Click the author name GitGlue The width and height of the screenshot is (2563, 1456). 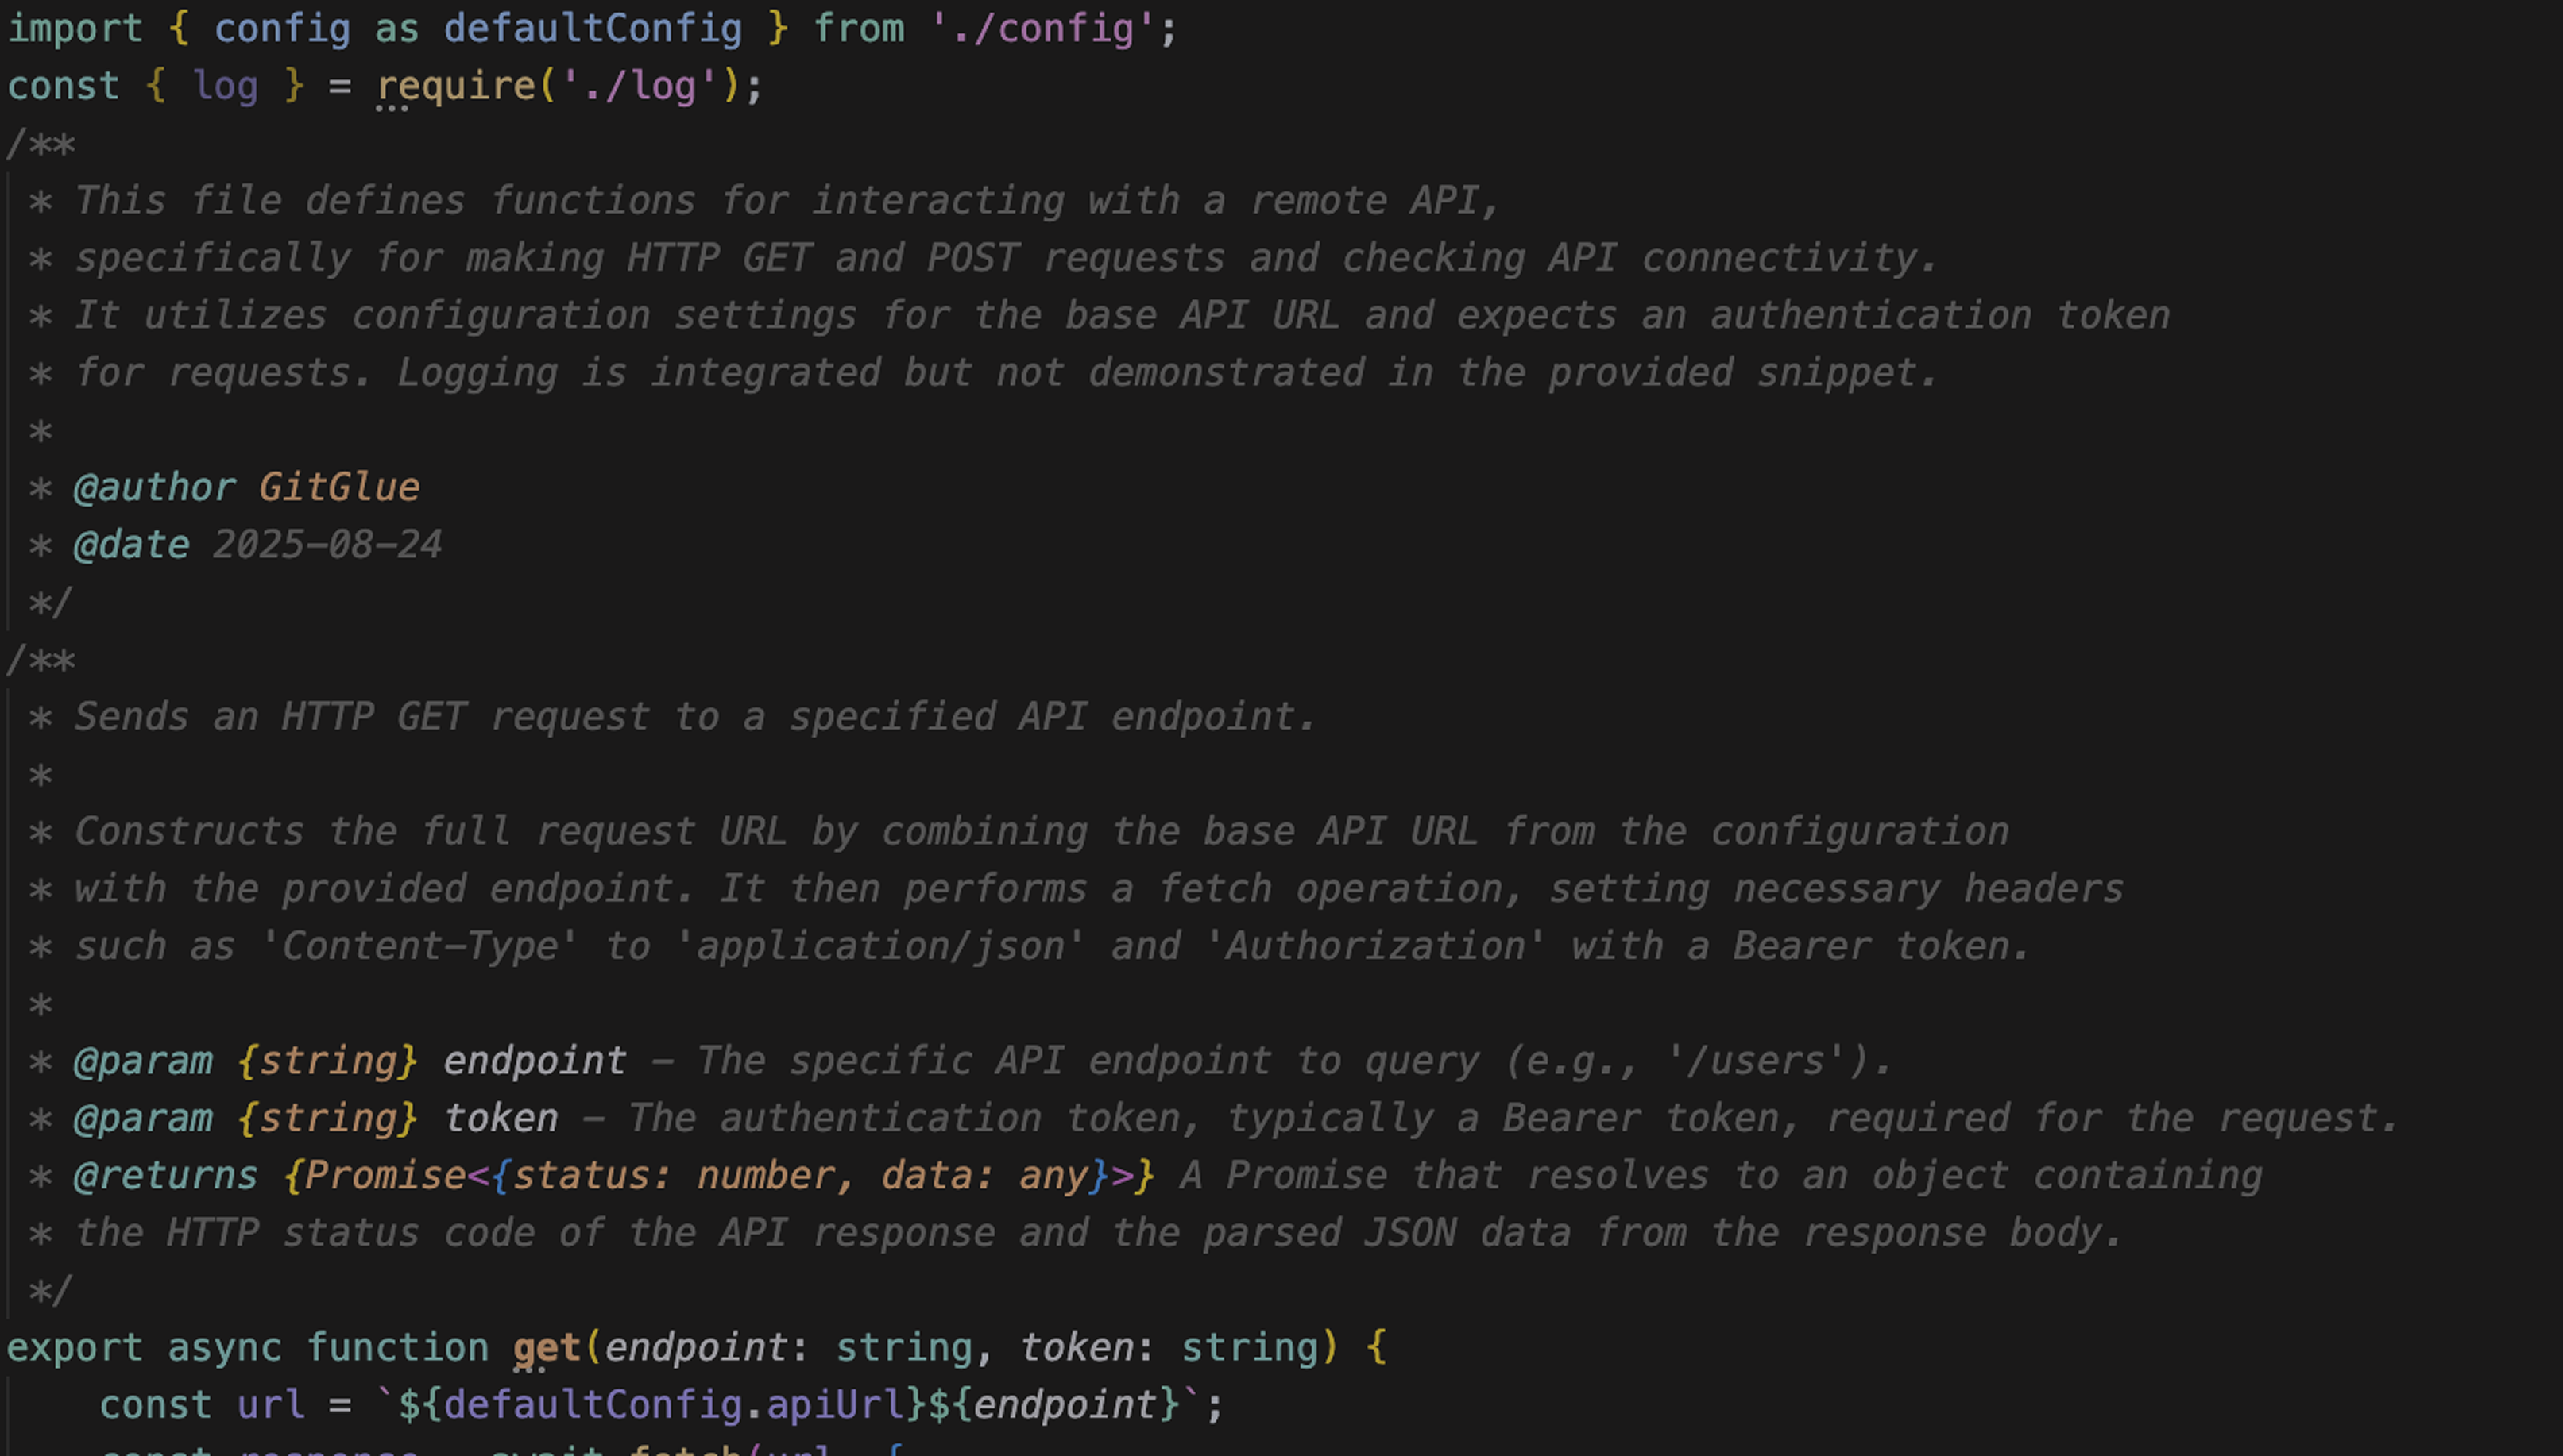click(339, 488)
